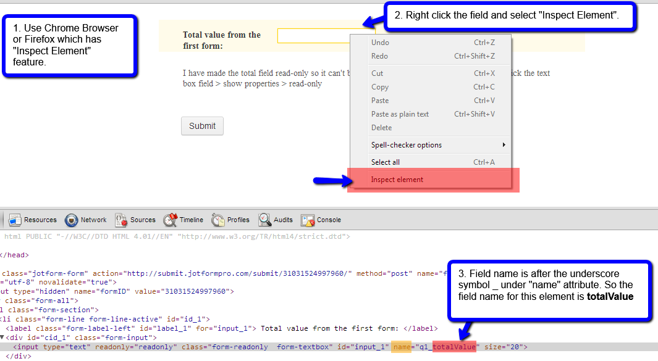Image resolution: width=658 pixels, height=361 pixels.
Task: Choose Paste as plain text
Action: (400, 114)
